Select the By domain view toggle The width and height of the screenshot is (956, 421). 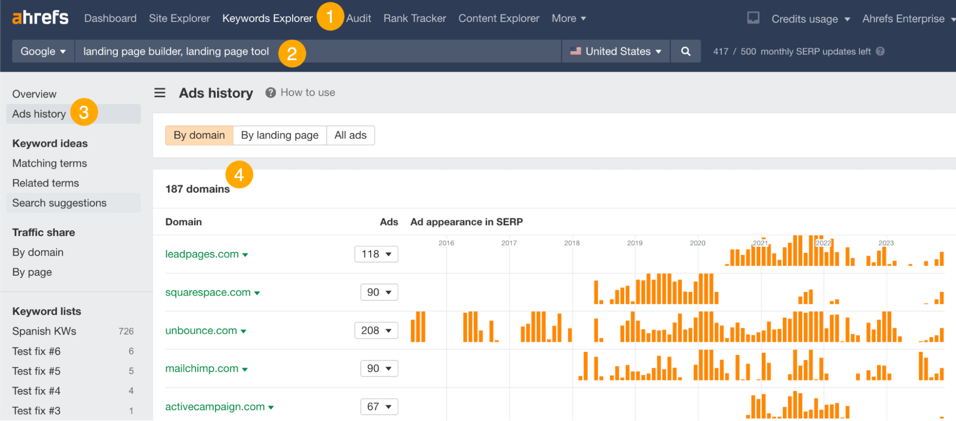[199, 135]
